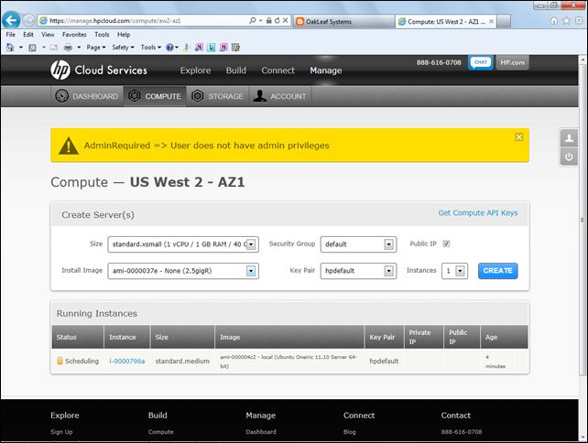
Task: Click the Read mail envelope icon
Action: point(54,48)
